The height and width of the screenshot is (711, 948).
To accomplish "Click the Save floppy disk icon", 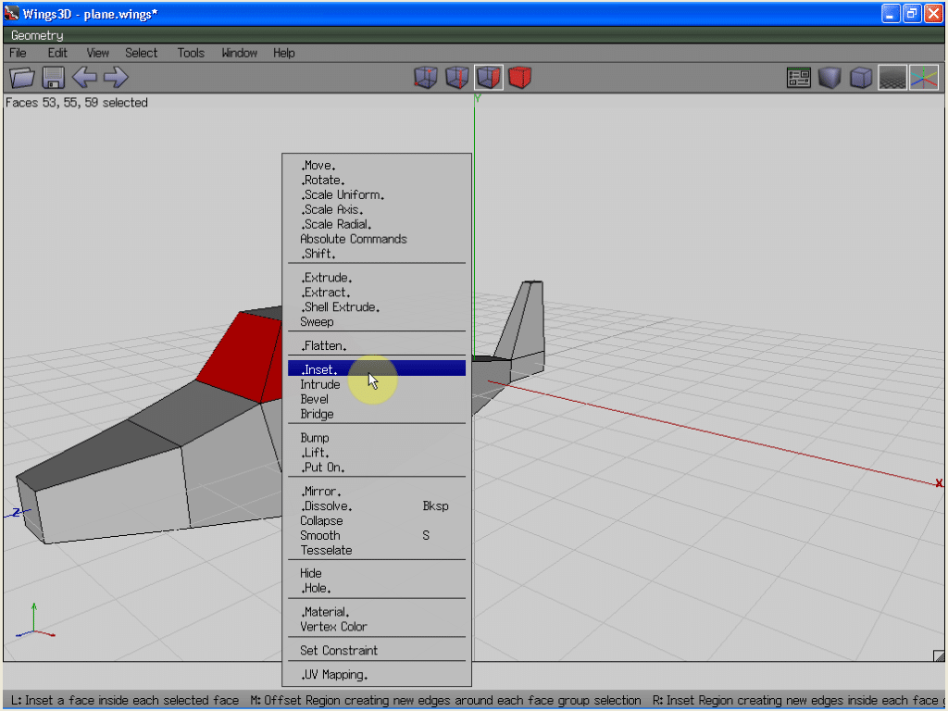I will point(53,78).
